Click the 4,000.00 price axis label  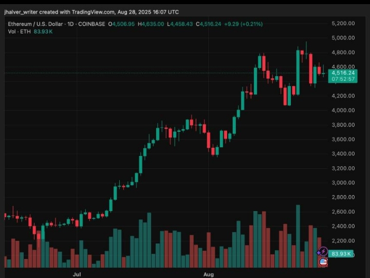click(343, 110)
